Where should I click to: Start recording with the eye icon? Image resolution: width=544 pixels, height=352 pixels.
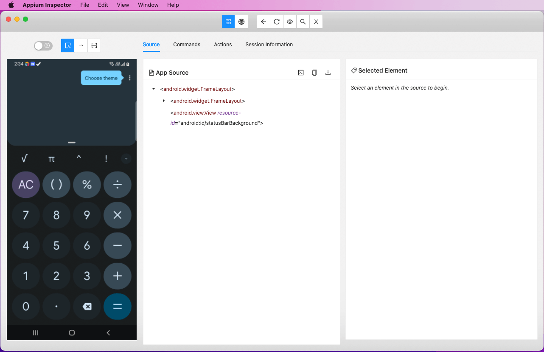tap(290, 22)
